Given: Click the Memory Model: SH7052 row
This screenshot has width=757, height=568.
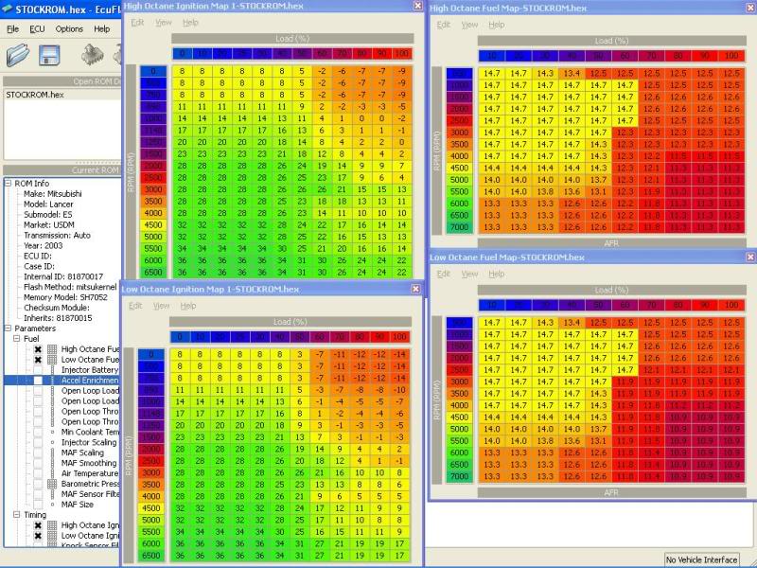Looking at the screenshot, I should click(x=65, y=297).
